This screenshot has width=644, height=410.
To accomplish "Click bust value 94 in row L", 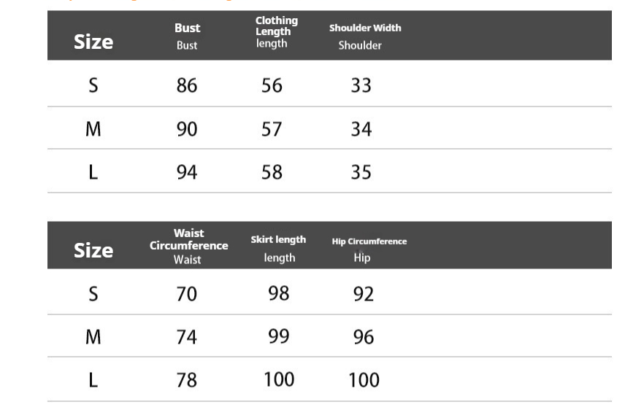I will (x=187, y=172).
